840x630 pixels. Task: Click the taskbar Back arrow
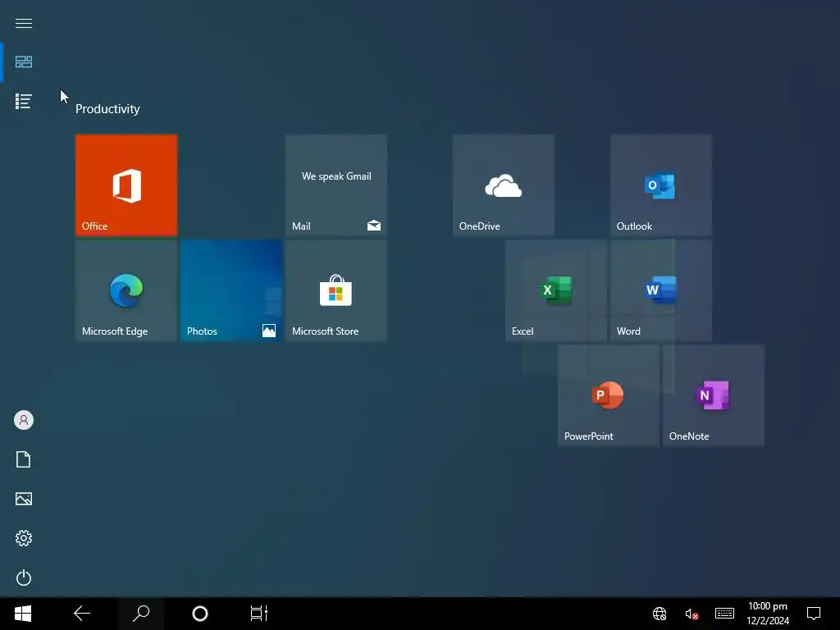(x=82, y=614)
